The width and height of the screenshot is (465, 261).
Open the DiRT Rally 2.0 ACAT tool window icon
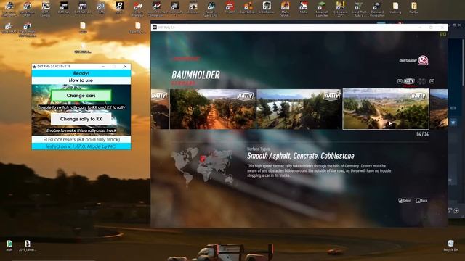pos(34,67)
